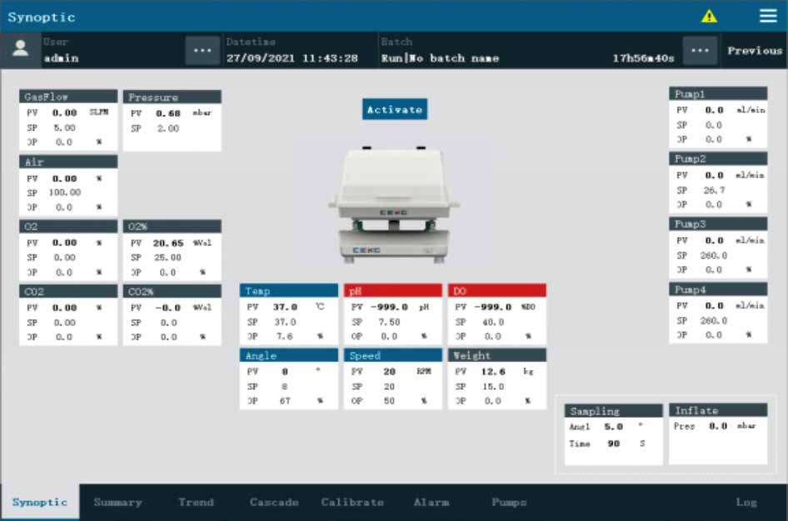Click the yellow alarm warning triangle icon
Image resolution: width=788 pixels, height=521 pixels.
pyautogui.click(x=709, y=16)
